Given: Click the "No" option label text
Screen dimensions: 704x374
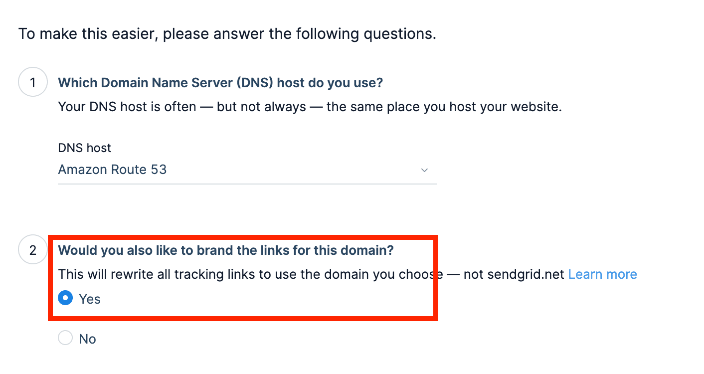Looking at the screenshot, I should click(x=87, y=339).
